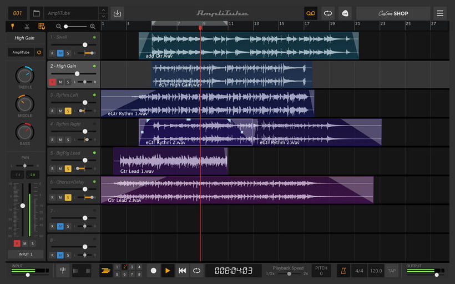Click the INPUT level slider
The image size is (455, 284).
coord(29,275)
